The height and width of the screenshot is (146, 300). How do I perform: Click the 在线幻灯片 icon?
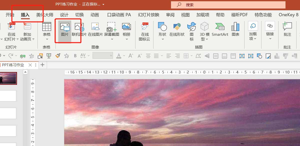[x=11, y=26]
